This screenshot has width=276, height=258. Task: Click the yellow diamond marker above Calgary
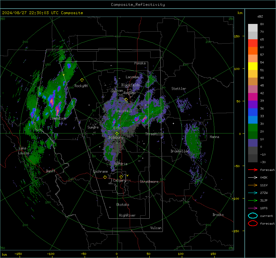tap(121, 177)
